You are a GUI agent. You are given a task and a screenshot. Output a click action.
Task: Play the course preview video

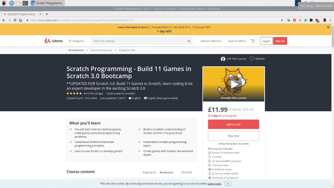pos(234,84)
